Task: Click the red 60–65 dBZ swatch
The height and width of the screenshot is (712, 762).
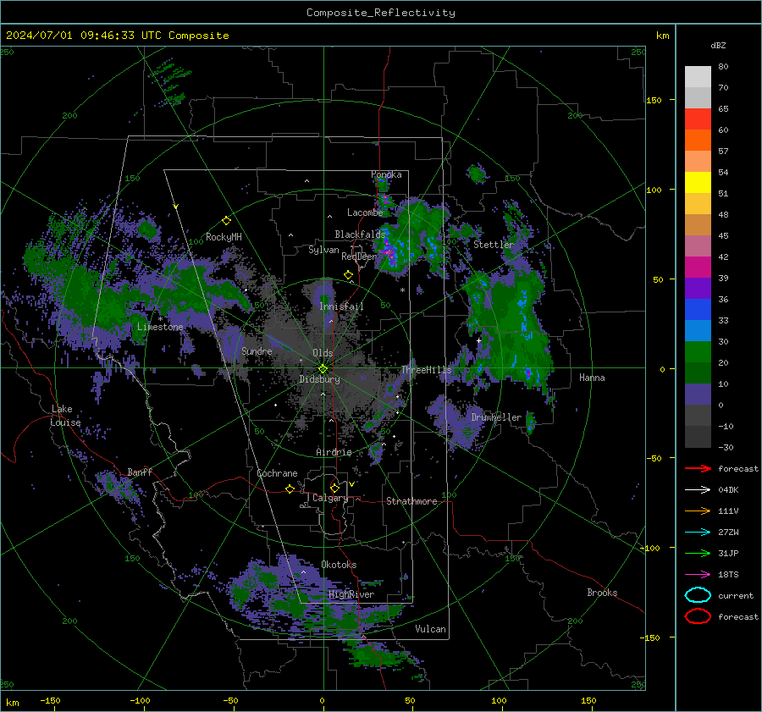Action: [x=698, y=119]
